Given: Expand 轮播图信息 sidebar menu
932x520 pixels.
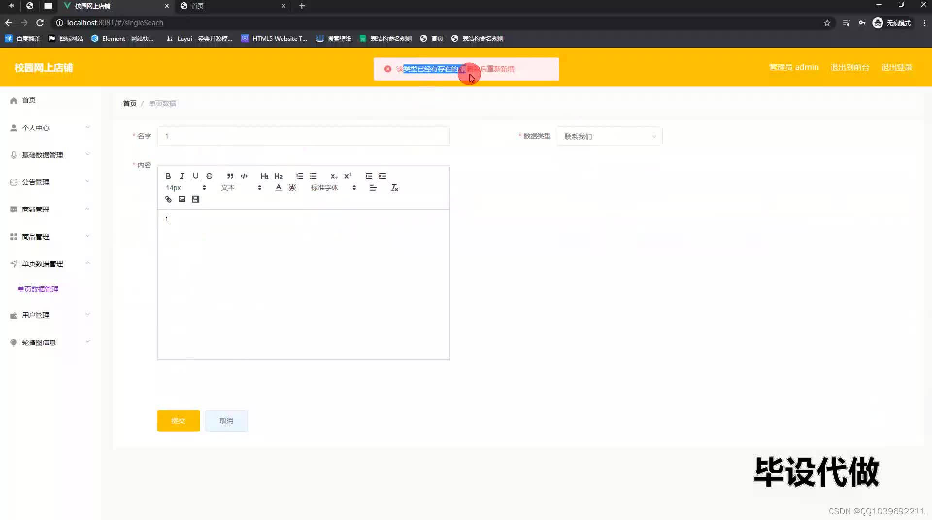Looking at the screenshot, I should pos(50,342).
